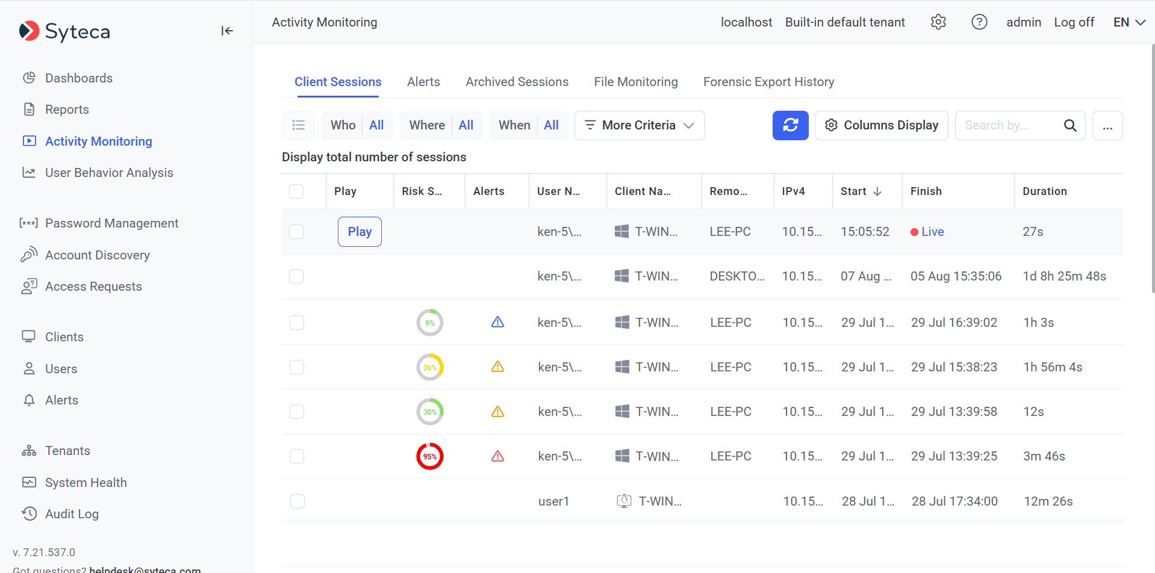Image resolution: width=1155 pixels, height=573 pixels.
Task: Open settings via the gear icon
Action: (x=938, y=22)
